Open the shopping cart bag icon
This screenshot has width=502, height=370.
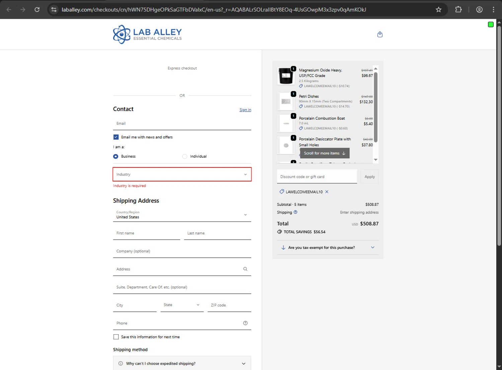380,34
